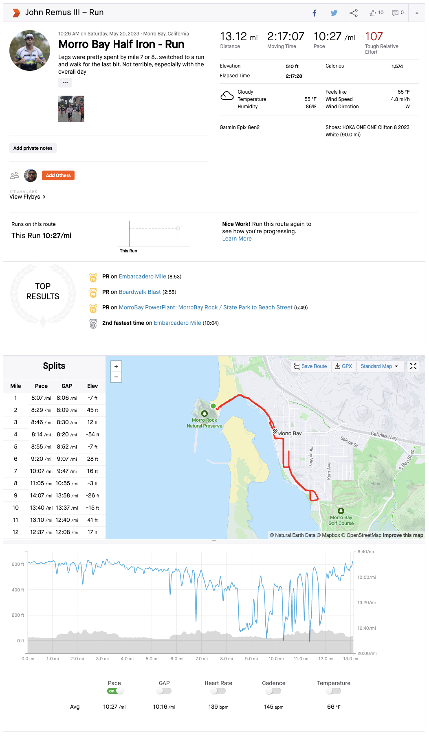Enable the Heart Rate chart toggle
The image size is (429, 738).
(x=218, y=691)
